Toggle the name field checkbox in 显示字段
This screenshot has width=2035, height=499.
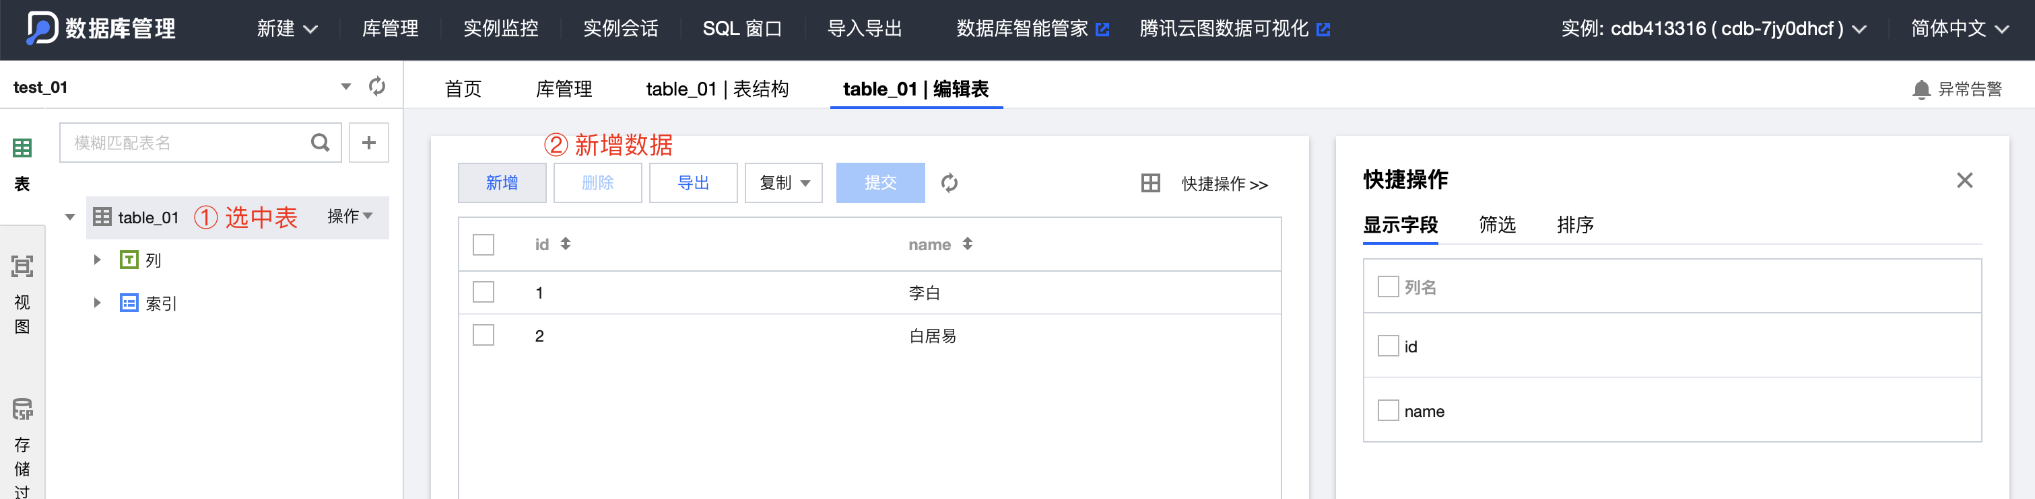[x=1388, y=411]
